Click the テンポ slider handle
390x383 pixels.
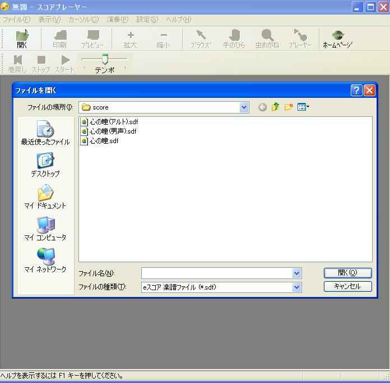click(x=105, y=59)
